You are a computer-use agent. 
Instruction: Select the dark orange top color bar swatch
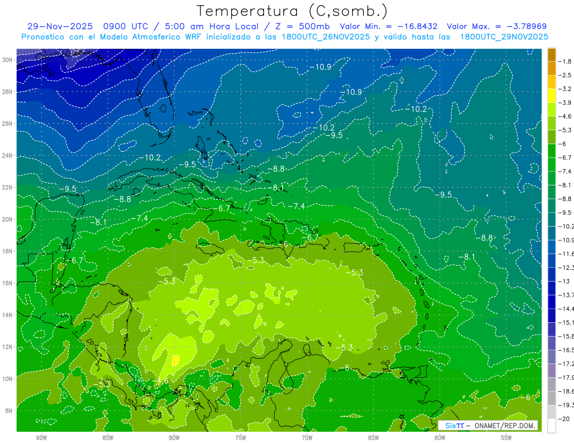click(552, 54)
